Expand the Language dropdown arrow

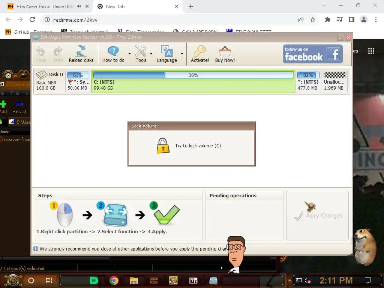click(x=182, y=54)
